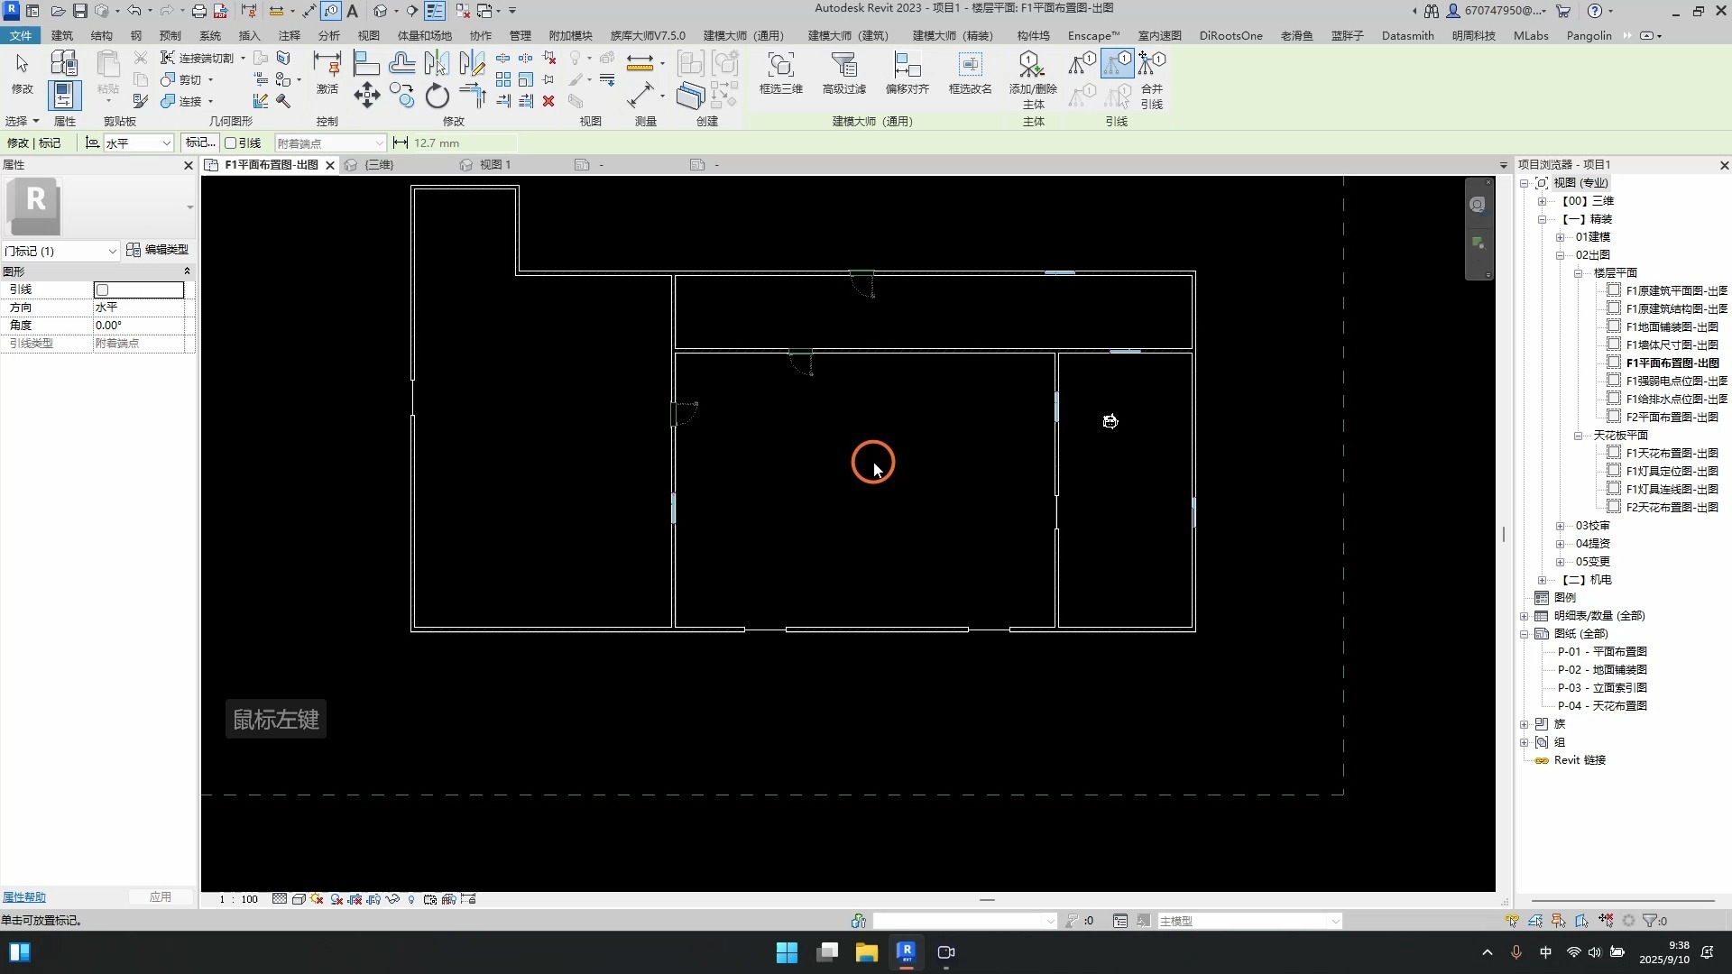Click 偏移对齐 tool
Screen dimensions: 1732x974
[x=907, y=73]
